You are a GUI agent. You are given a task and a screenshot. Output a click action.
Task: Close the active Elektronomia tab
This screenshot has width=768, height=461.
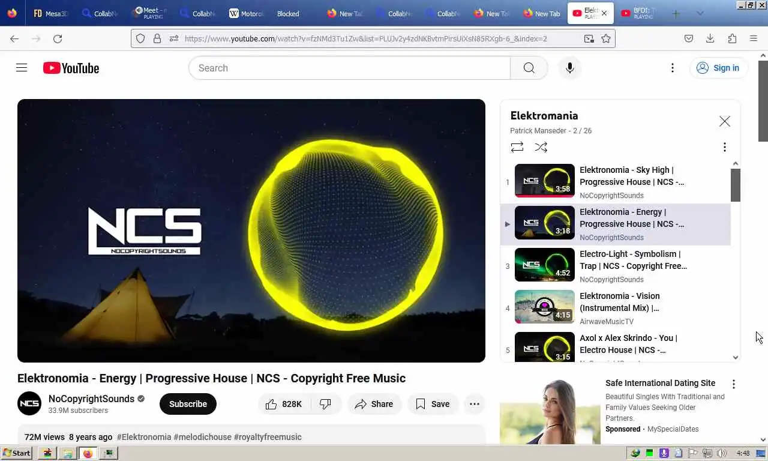coord(604,13)
